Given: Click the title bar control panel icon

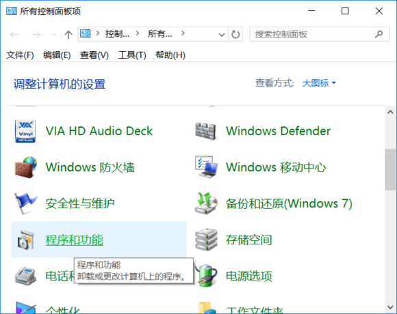Looking at the screenshot, I should coord(12,11).
